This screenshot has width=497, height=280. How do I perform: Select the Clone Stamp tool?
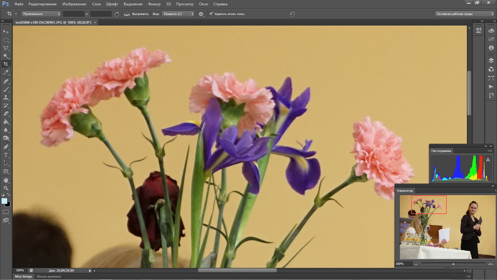[x=6, y=97]
